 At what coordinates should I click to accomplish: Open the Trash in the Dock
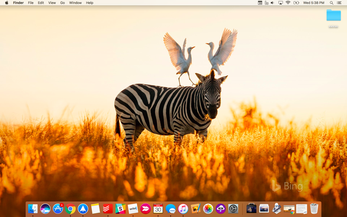pyautogui.click(x=314, y=209)
